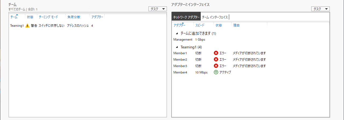Image resolution: width=344 pixels, height=120 pixels.
Task: Click メディアが切断されています reason for Member1
Action: pos(249,53)
